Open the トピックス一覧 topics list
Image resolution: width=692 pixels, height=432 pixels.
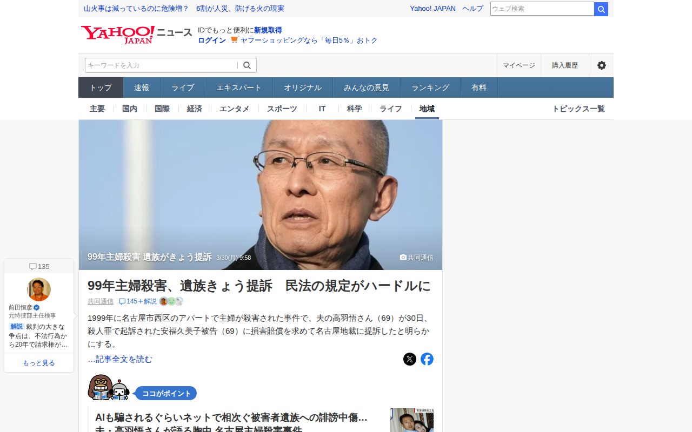578,109
